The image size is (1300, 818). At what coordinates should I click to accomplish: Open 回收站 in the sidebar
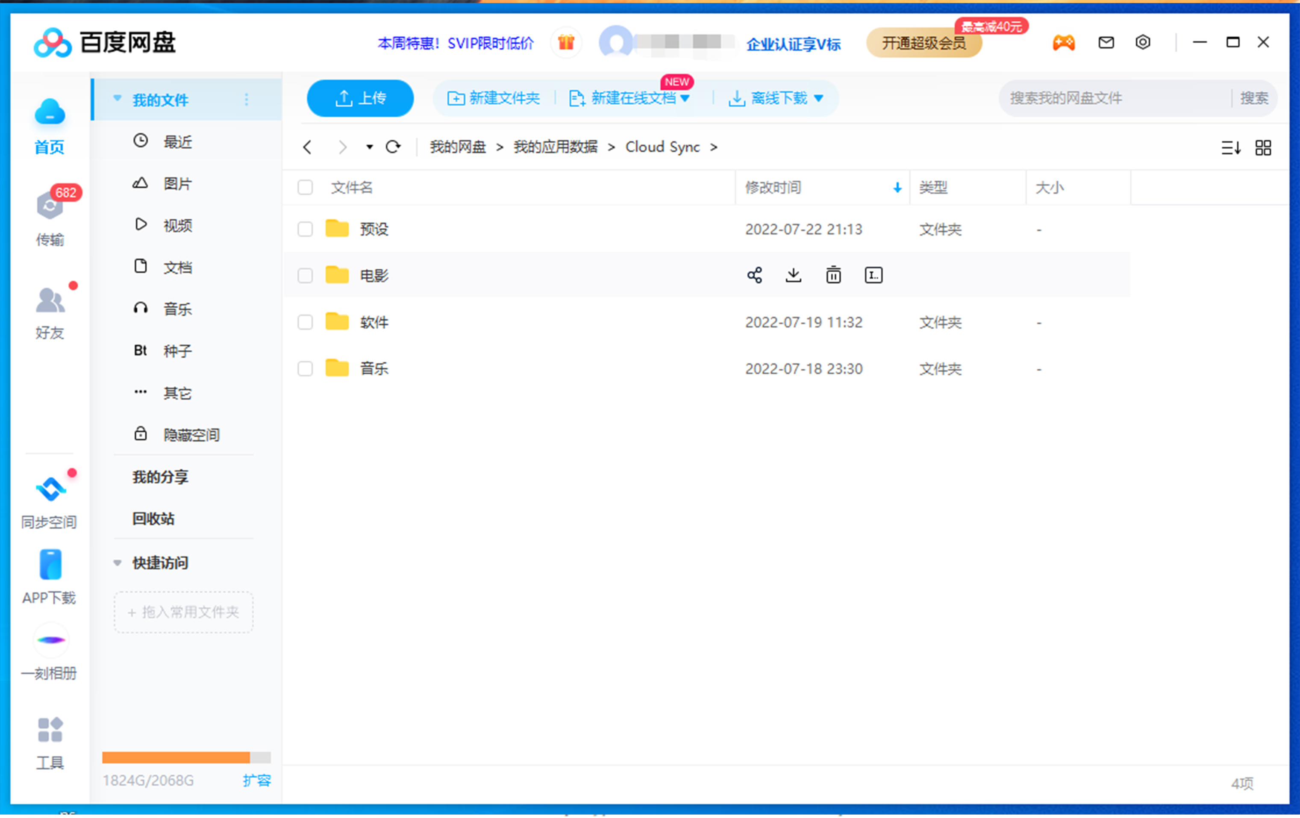(x=153, y=519)
